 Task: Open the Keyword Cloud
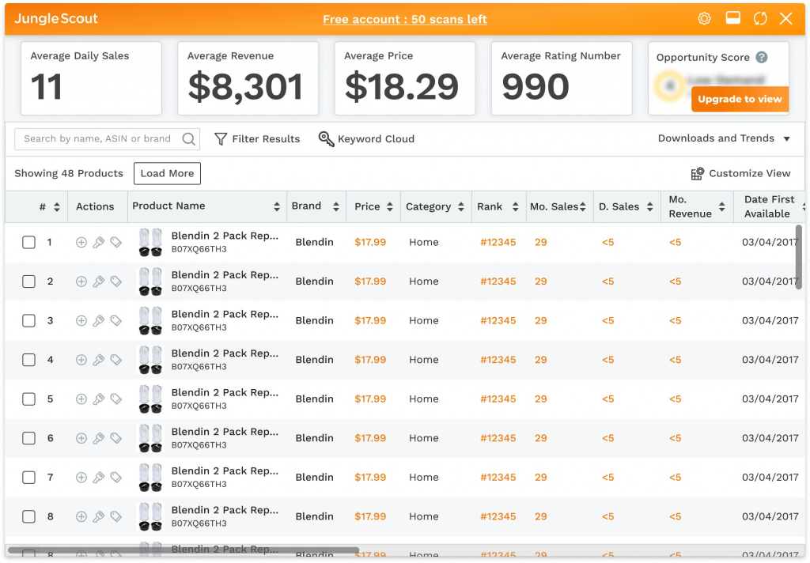pos(366,139)
